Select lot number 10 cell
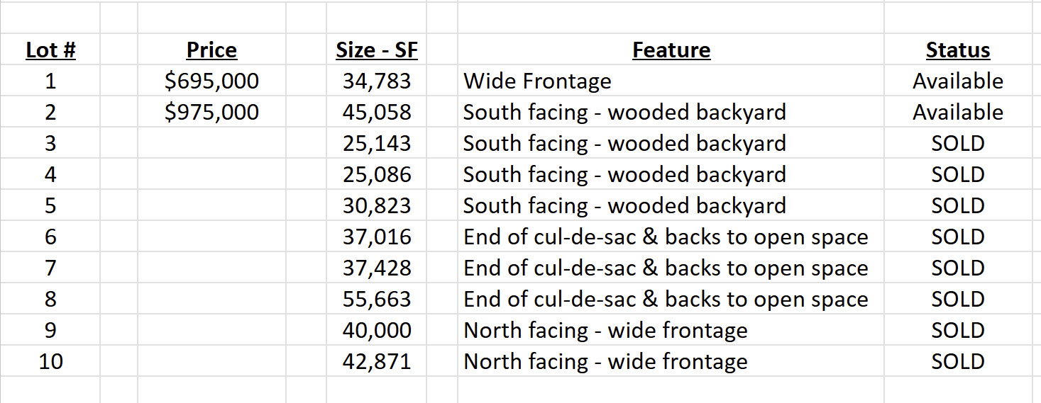 (x=50, y=361)
